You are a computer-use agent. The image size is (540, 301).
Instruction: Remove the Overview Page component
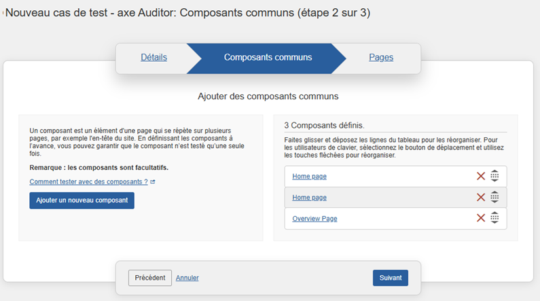(481, 218)
